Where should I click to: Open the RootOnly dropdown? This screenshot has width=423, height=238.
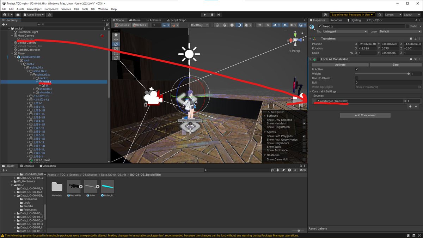click(x=200, y=25)
